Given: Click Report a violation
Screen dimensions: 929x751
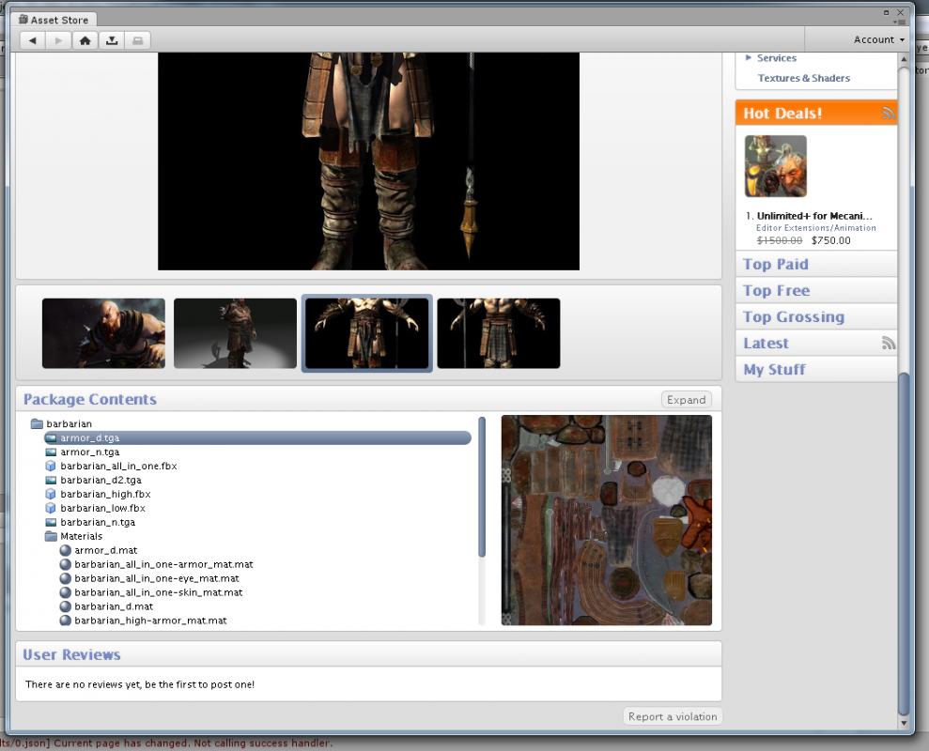Looking at the screenshot, I should [673, 717].
